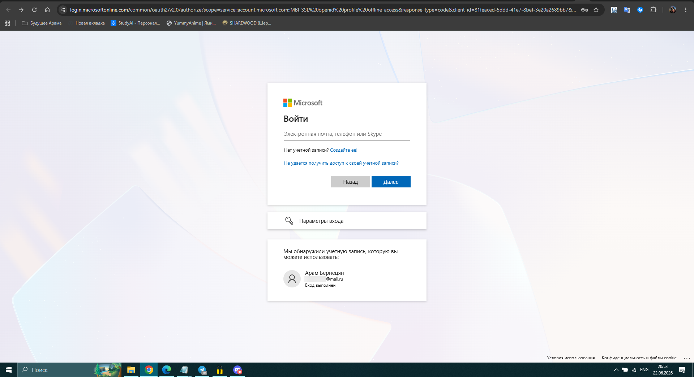Click the Windows taskbar search box
Screen dimensions: 694x377
point(69,370)
